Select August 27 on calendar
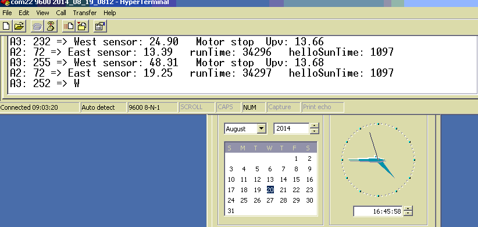The image size is (478, 227). [270, 200]
